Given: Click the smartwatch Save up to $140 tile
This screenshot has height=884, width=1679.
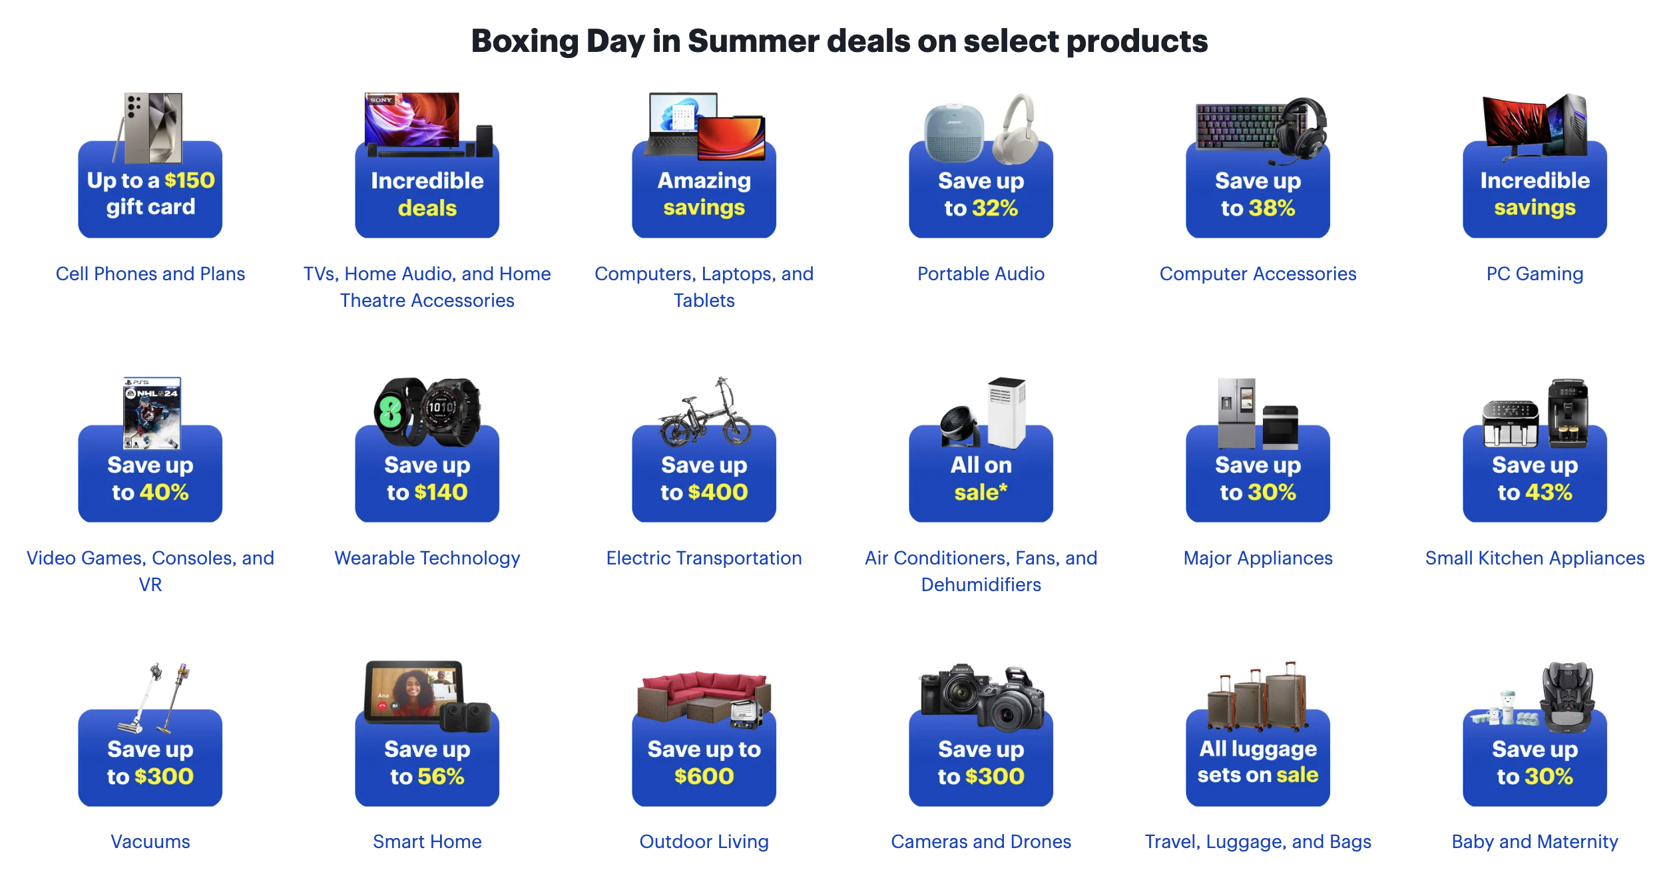Looking at the screenshot, I should (x=427, y=450).
